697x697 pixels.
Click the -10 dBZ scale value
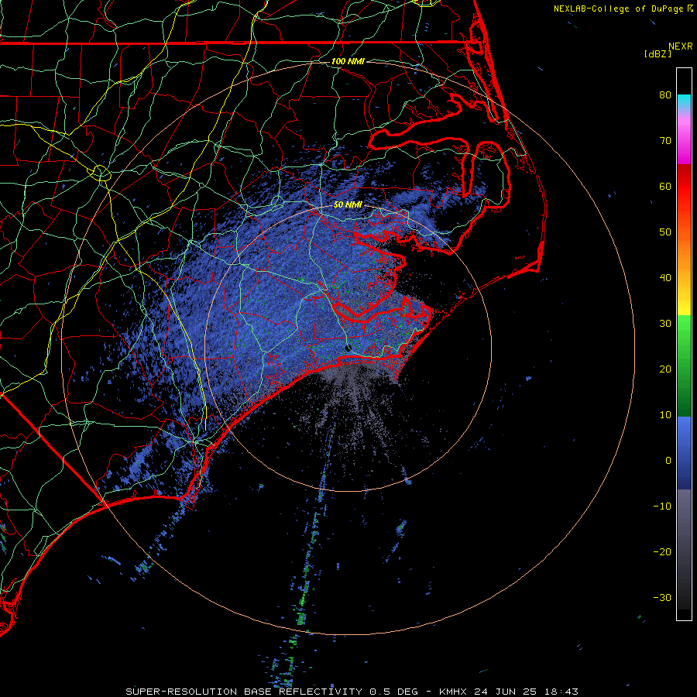[x=662, y=506]
